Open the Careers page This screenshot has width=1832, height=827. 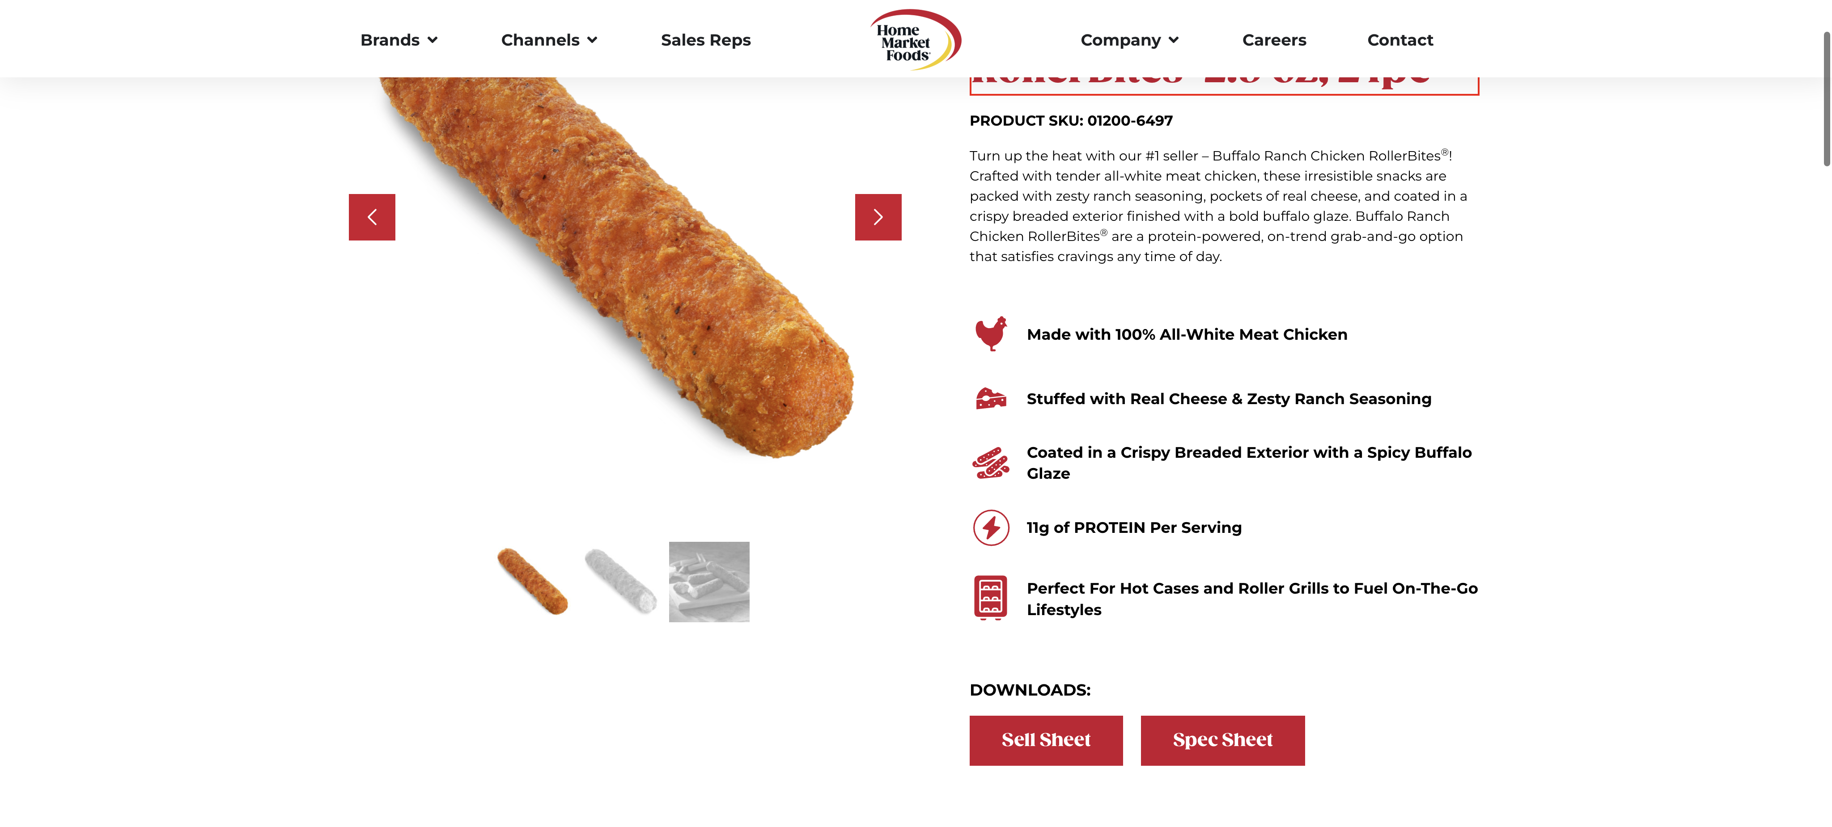tap(1274, 41)
